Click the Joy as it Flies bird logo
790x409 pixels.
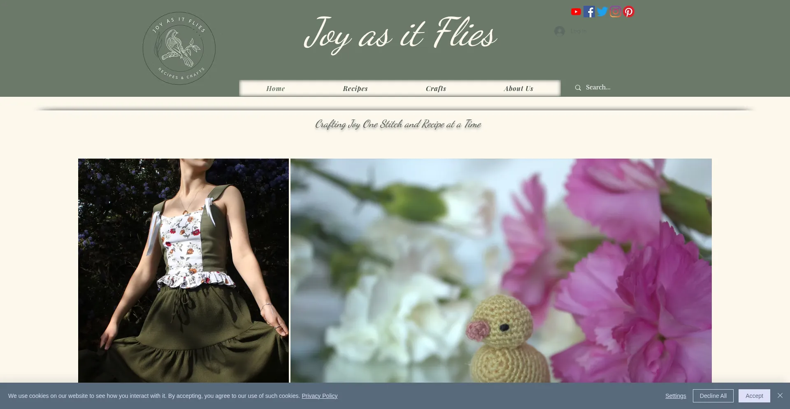pyautogui.click(x=179, y=48)
